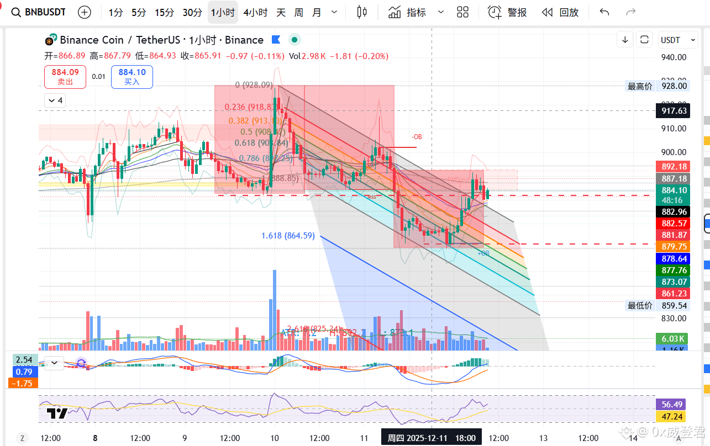This screenshot has height=446, width=710.
Task: Open the USDT currency dropdown
Action: (x=677, y=40)
